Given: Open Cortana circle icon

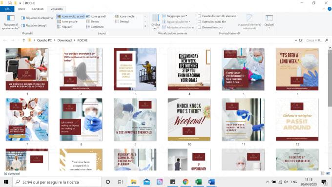Looking at the screenshot, I should click(108, 182).
